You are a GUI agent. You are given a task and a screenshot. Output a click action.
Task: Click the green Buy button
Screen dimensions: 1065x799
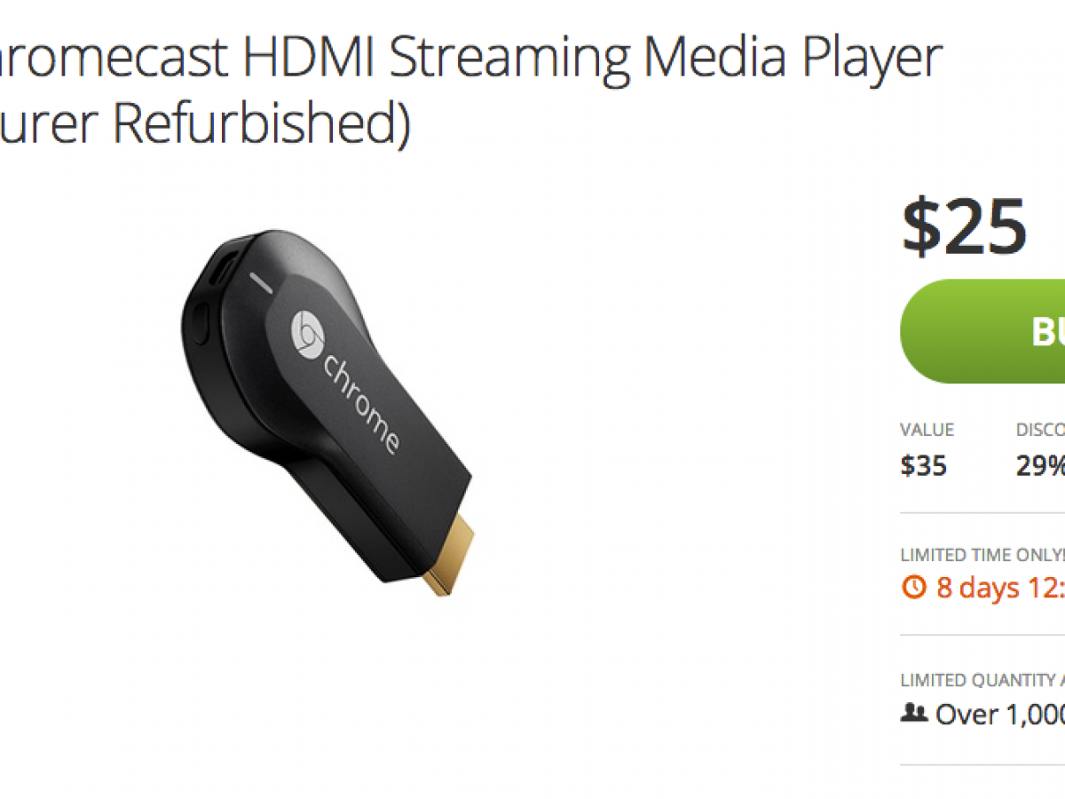(983, 331)
